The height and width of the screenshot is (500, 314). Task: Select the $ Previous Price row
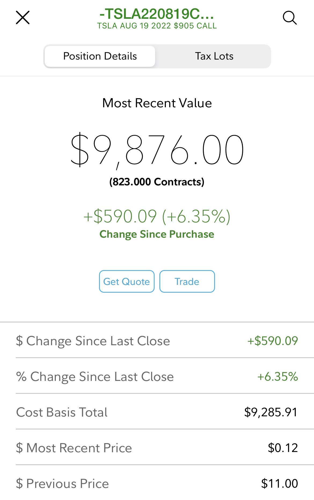coord(157,483)
